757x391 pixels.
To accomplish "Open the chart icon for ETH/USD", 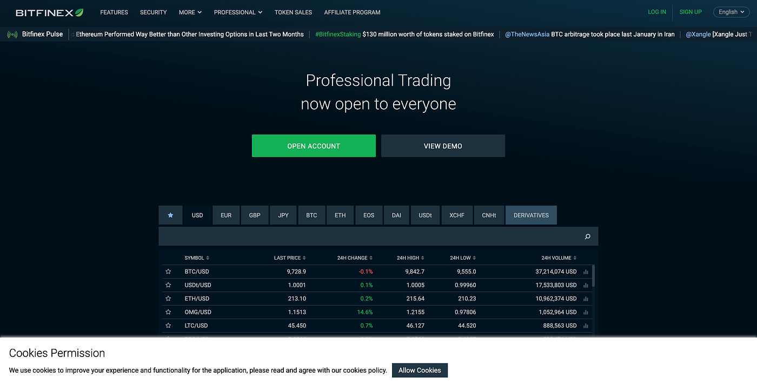I will coord(586,299).
